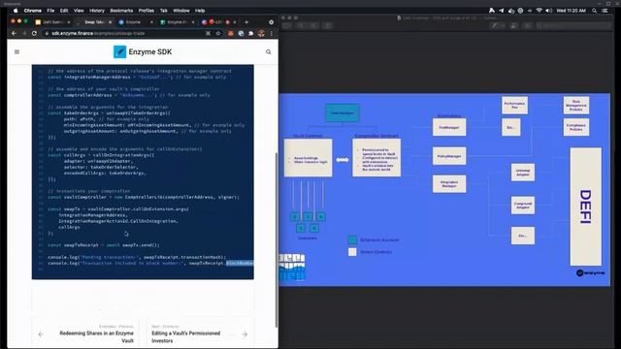Click the Enzyme SDK search magnifier icon
621x349 pixels.
coord(268,51)
